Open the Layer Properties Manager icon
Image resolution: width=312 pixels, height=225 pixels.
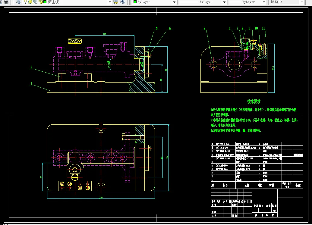pyautogui.click(x=18, y=2)
